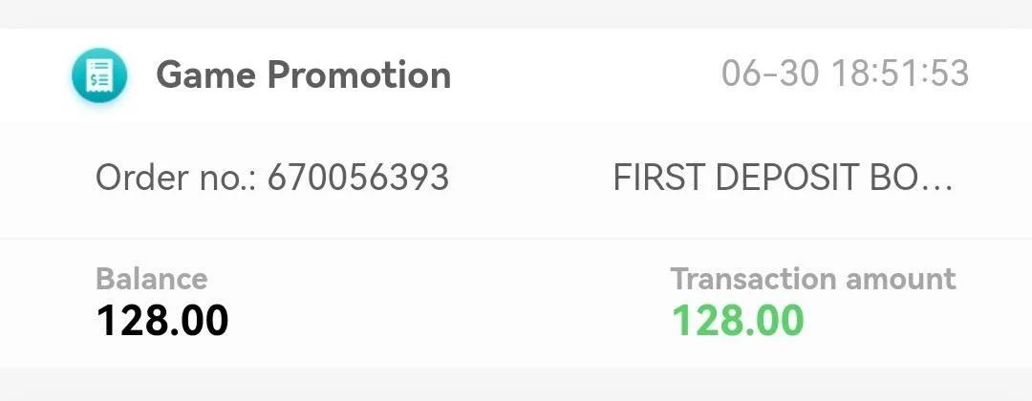Click the grey strip above the card
1032x401 pixels.
pos(516,13)
